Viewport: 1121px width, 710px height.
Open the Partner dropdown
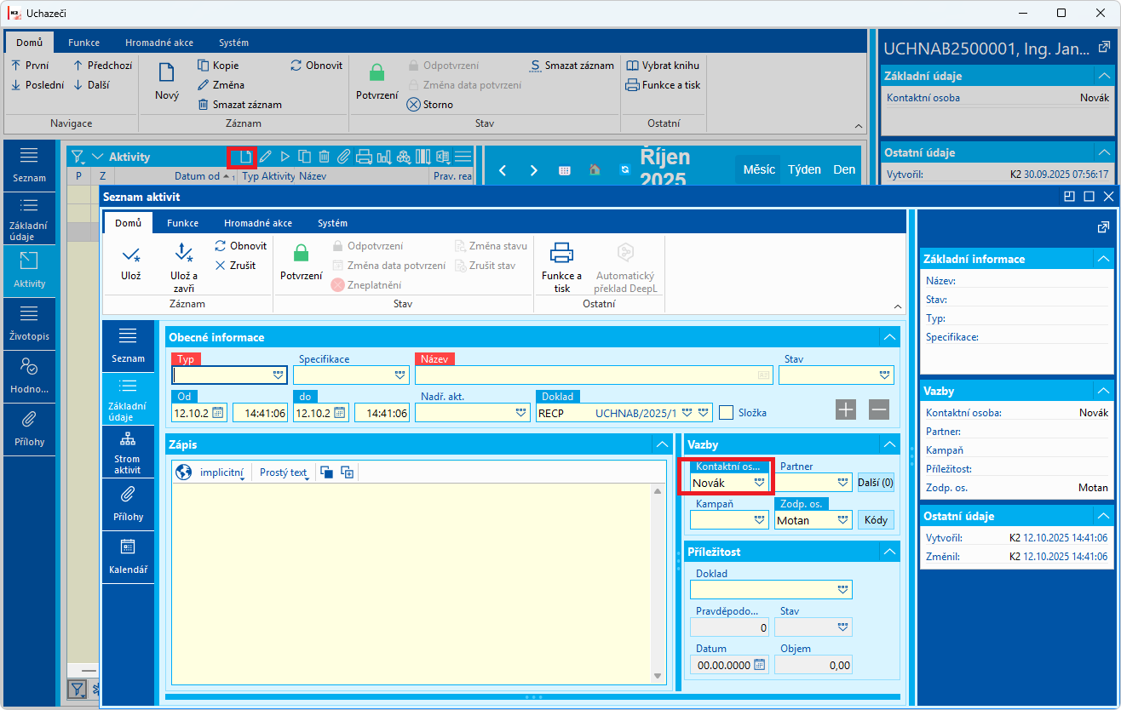tap(843, 482)
